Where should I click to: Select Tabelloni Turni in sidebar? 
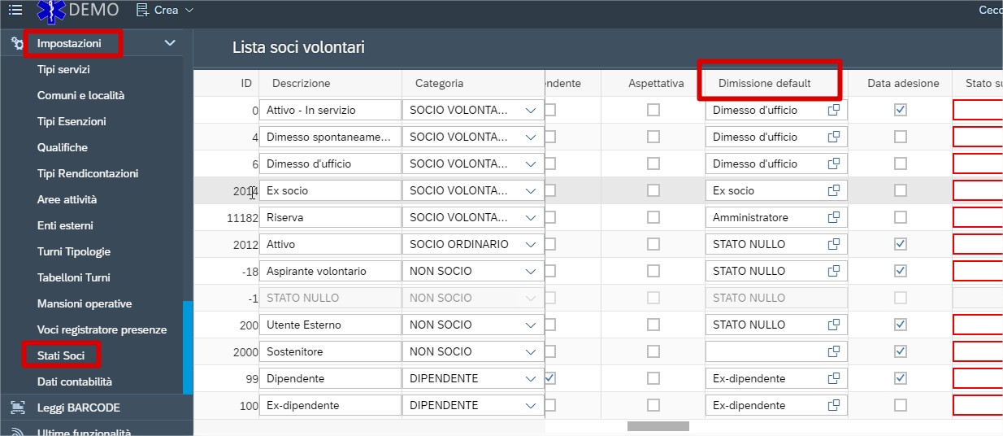tap(73, 277)
